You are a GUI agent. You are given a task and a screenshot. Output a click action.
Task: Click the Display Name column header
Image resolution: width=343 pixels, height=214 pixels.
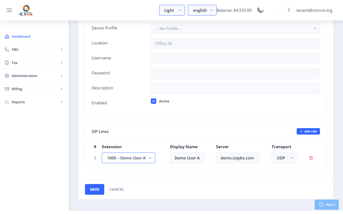tap(184, 147)
